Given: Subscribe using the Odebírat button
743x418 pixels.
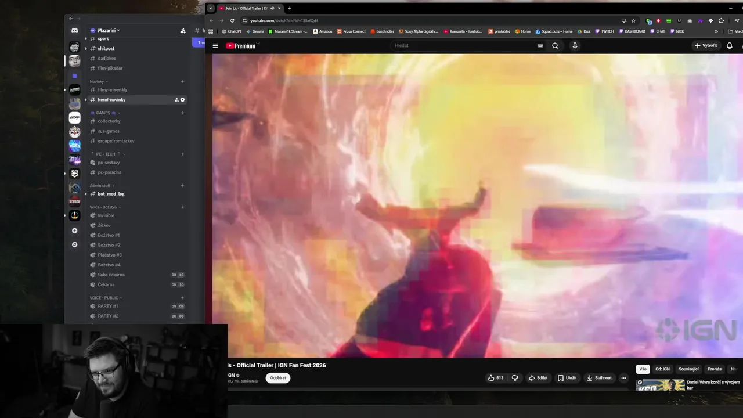Looking at the screenshot, I should click(x=278, y=378).
